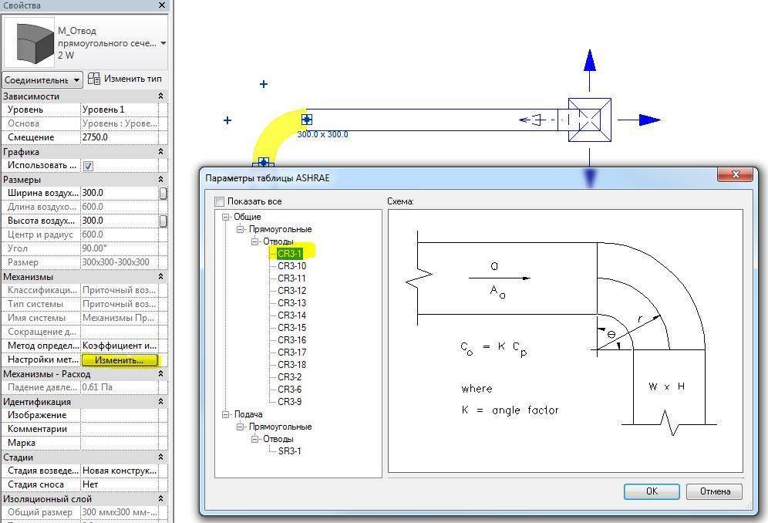Click the associate-parameter button beside Ширина воздуховода
Image resolution: width=768 pixels, height=523 pixels.
coord(163,193)
